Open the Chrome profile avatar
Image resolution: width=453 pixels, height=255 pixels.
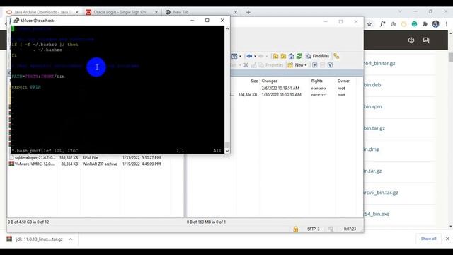point(436,24)
